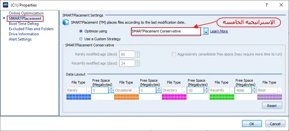The width and height of the screenshot is (289, 131).
Task: Open the Occasional file type dropdown
Action: pos(137,90)
